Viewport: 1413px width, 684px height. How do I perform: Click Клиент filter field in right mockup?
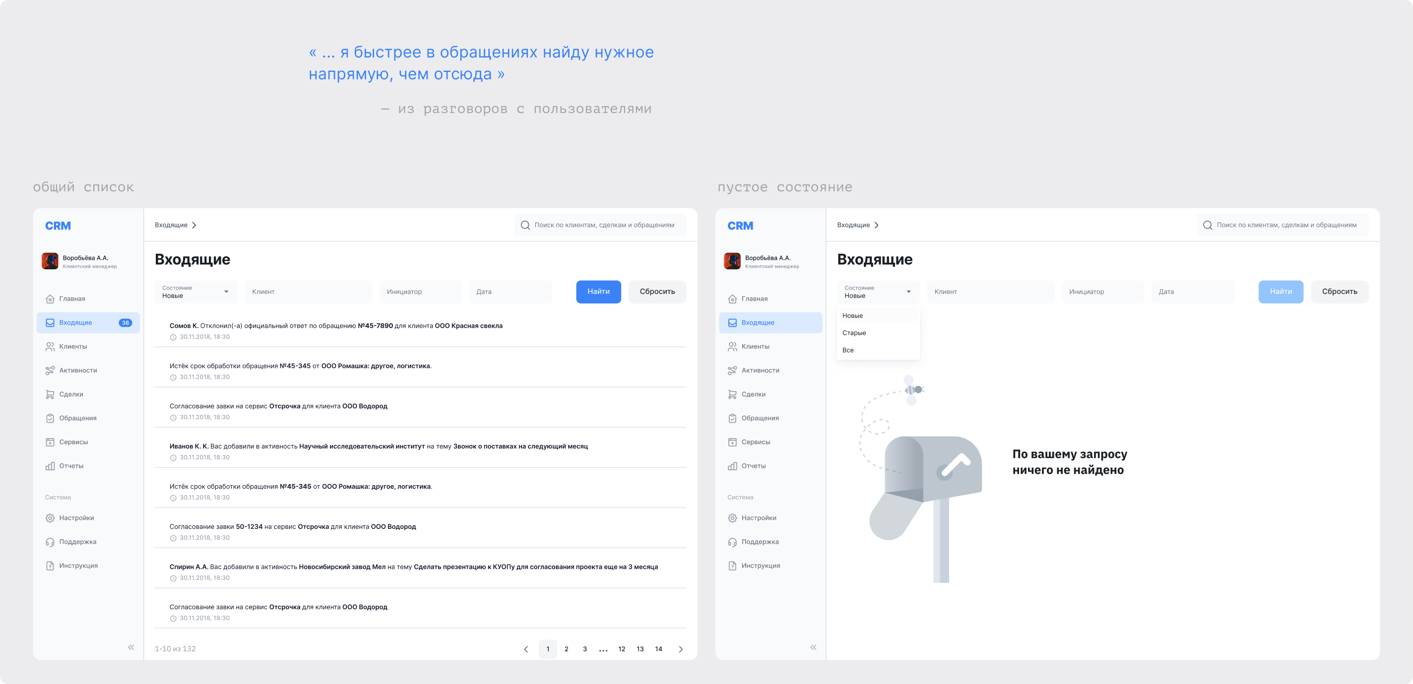pyautogui.click(x=991, y=291)
